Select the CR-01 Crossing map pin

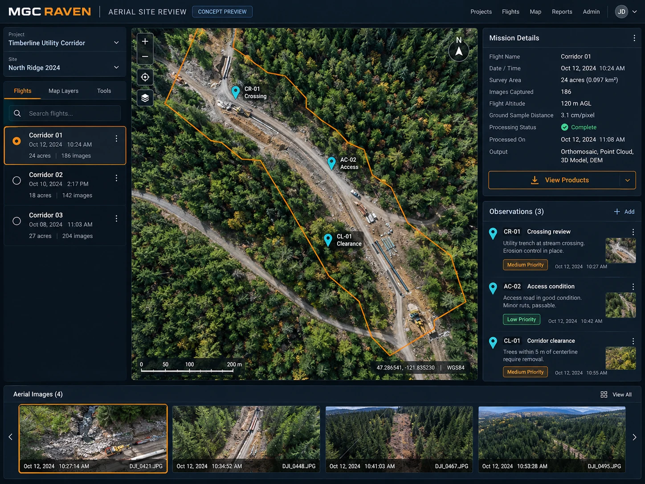pyautogui.click(x=236, y=92)
